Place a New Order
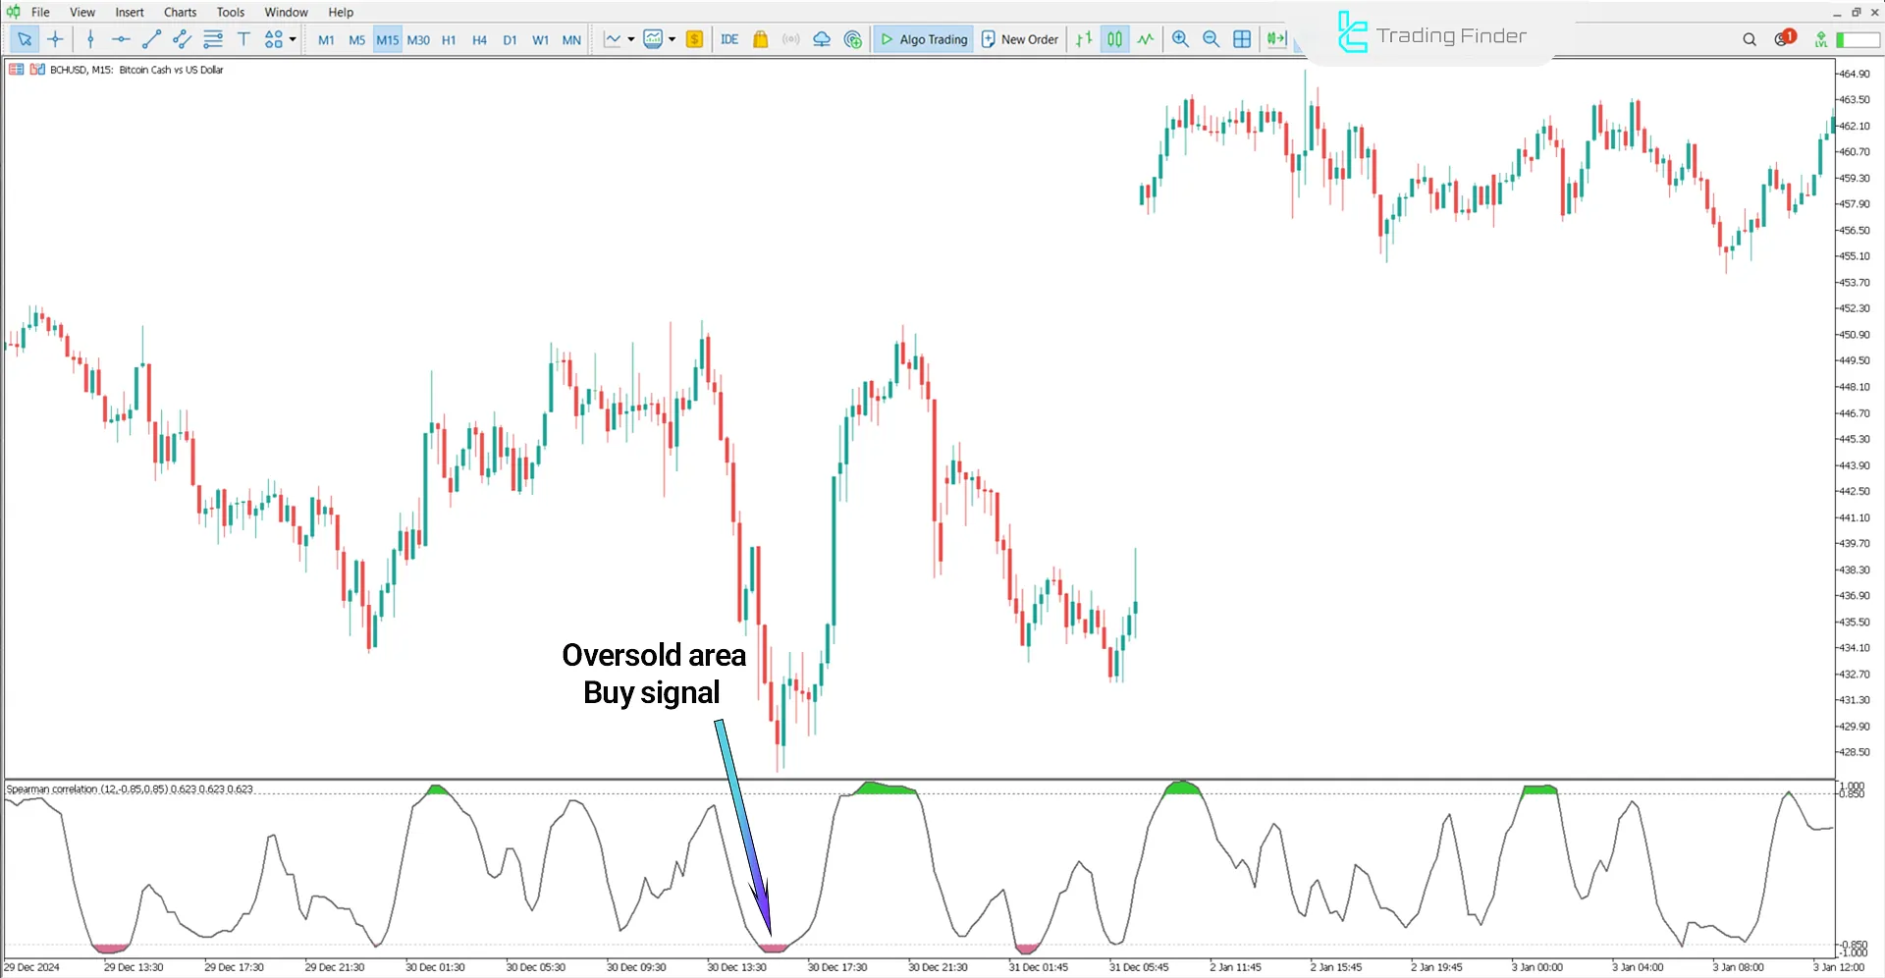 [x=1019, y=39]
